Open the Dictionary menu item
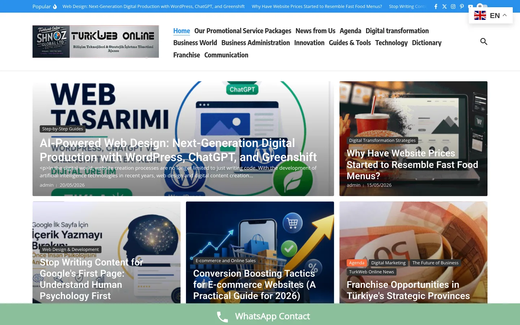Viewport: 520px width, 325px height. [x=427, y=43]
